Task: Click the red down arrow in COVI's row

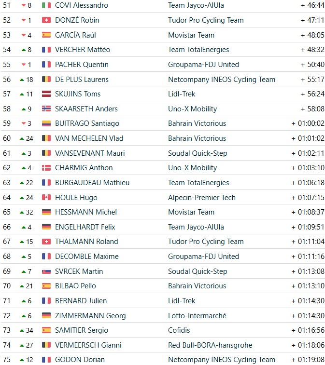Action: [24, 5]
